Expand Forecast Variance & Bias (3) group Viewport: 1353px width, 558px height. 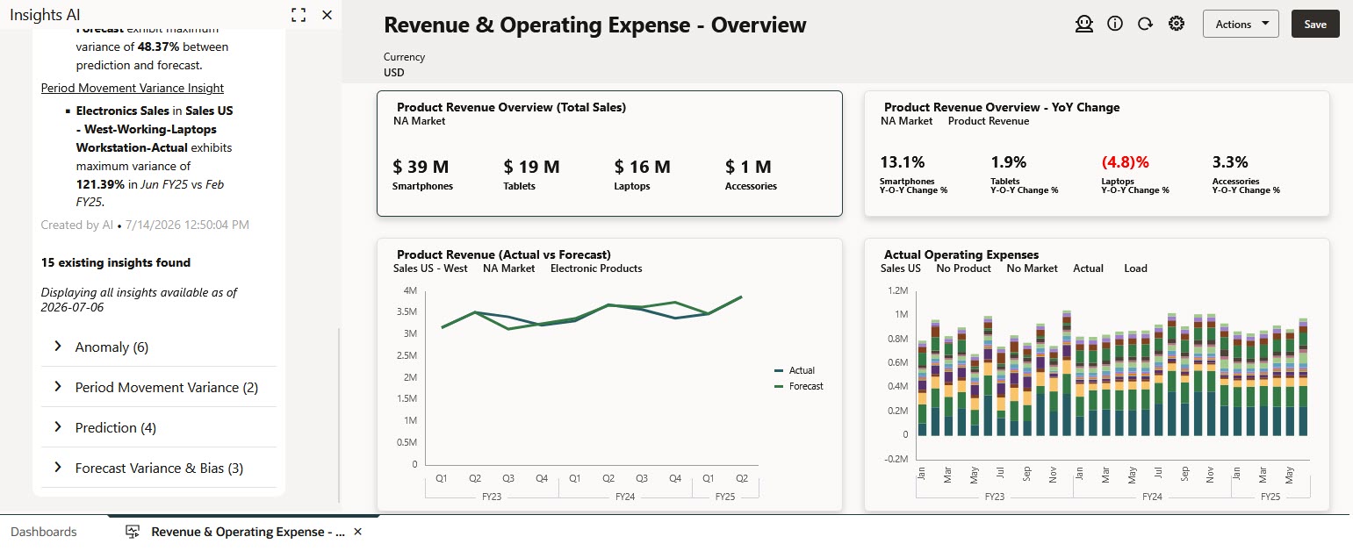coord(158,468)
